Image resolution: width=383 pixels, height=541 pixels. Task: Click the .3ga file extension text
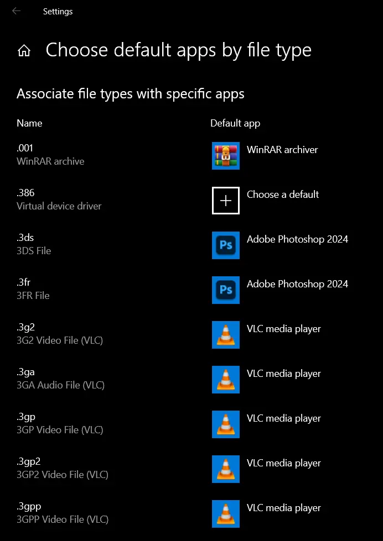coord(25,372)
